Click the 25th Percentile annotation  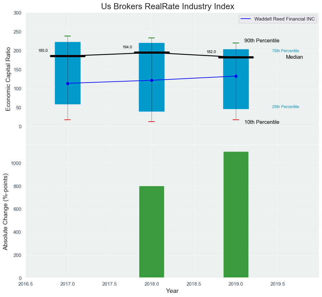285,107
